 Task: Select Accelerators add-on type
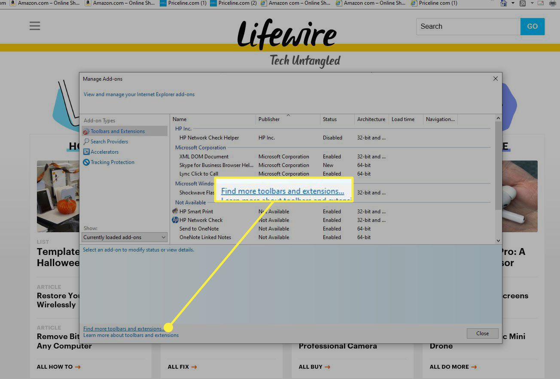[x=104, y=152]
